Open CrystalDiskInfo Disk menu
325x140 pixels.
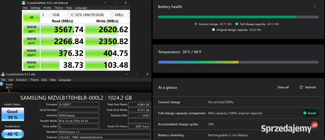[x=44, y=80]
